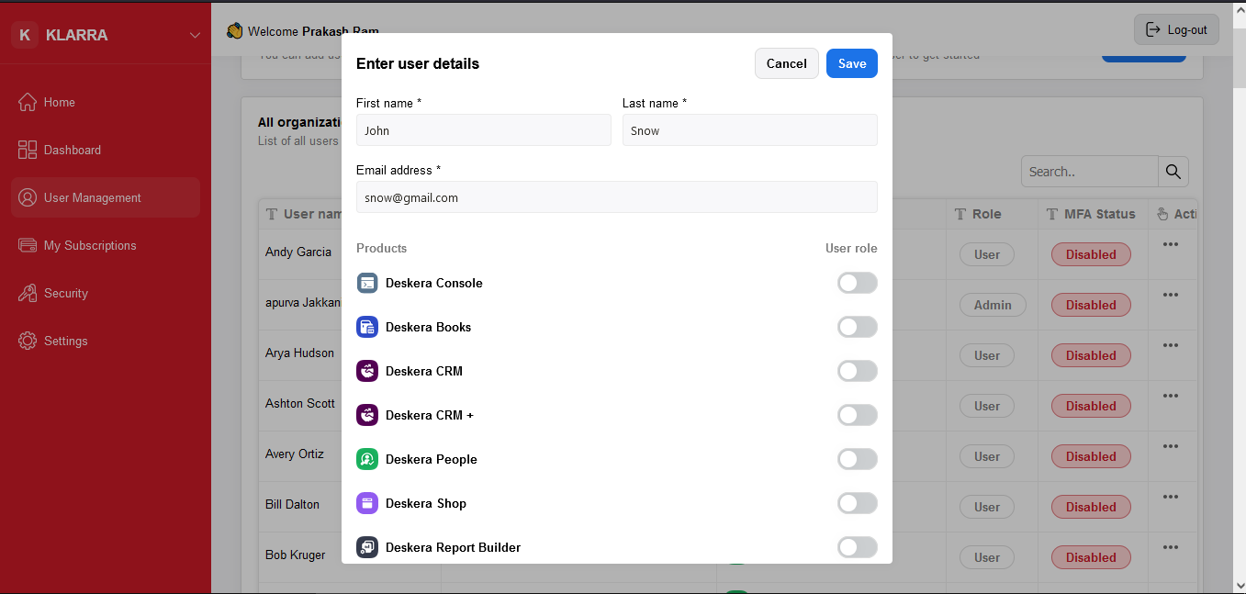Enable the Deskera Report Builder toggle

[x=858, y=547]
